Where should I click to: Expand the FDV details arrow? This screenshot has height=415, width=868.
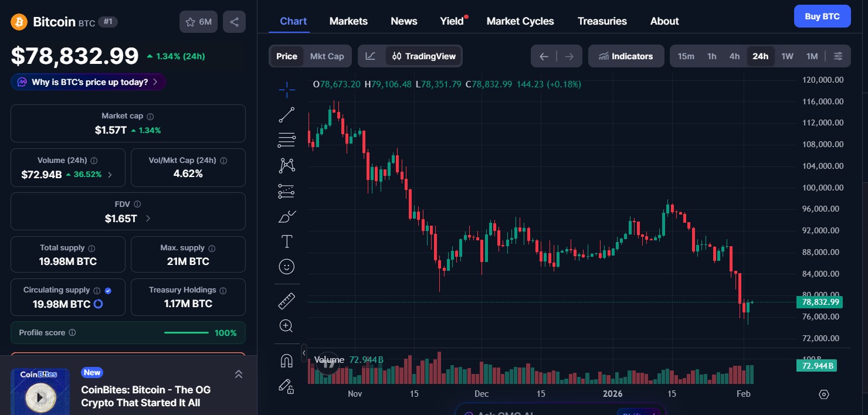tap(148, 218)
